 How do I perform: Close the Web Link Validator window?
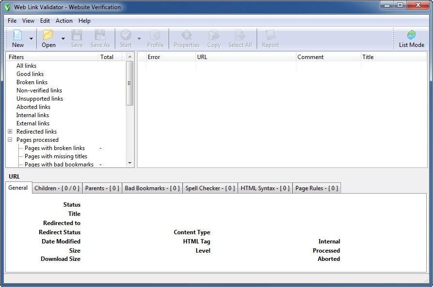[x=418, y=5]
